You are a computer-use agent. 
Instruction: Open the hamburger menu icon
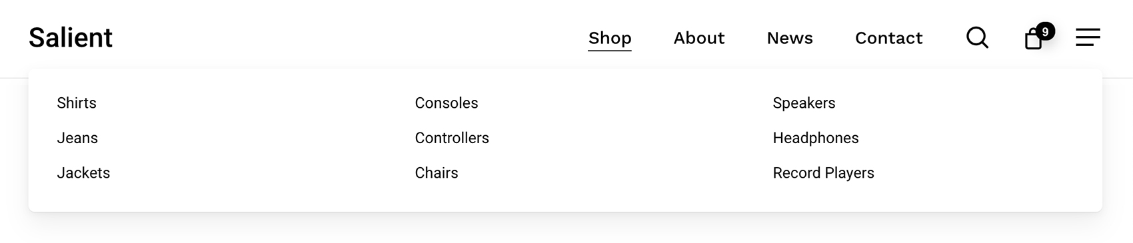click(1088, 37)
